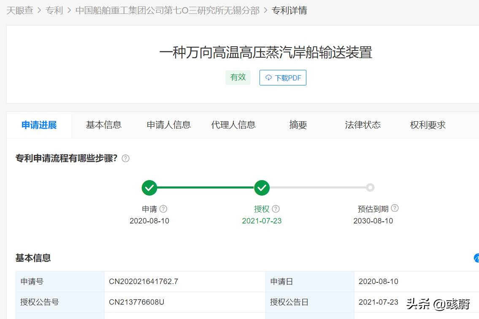The width and height of the screenshot is (479, 319).
Task: Click the 申请日 label cell
Action: (x=310, y=282)
